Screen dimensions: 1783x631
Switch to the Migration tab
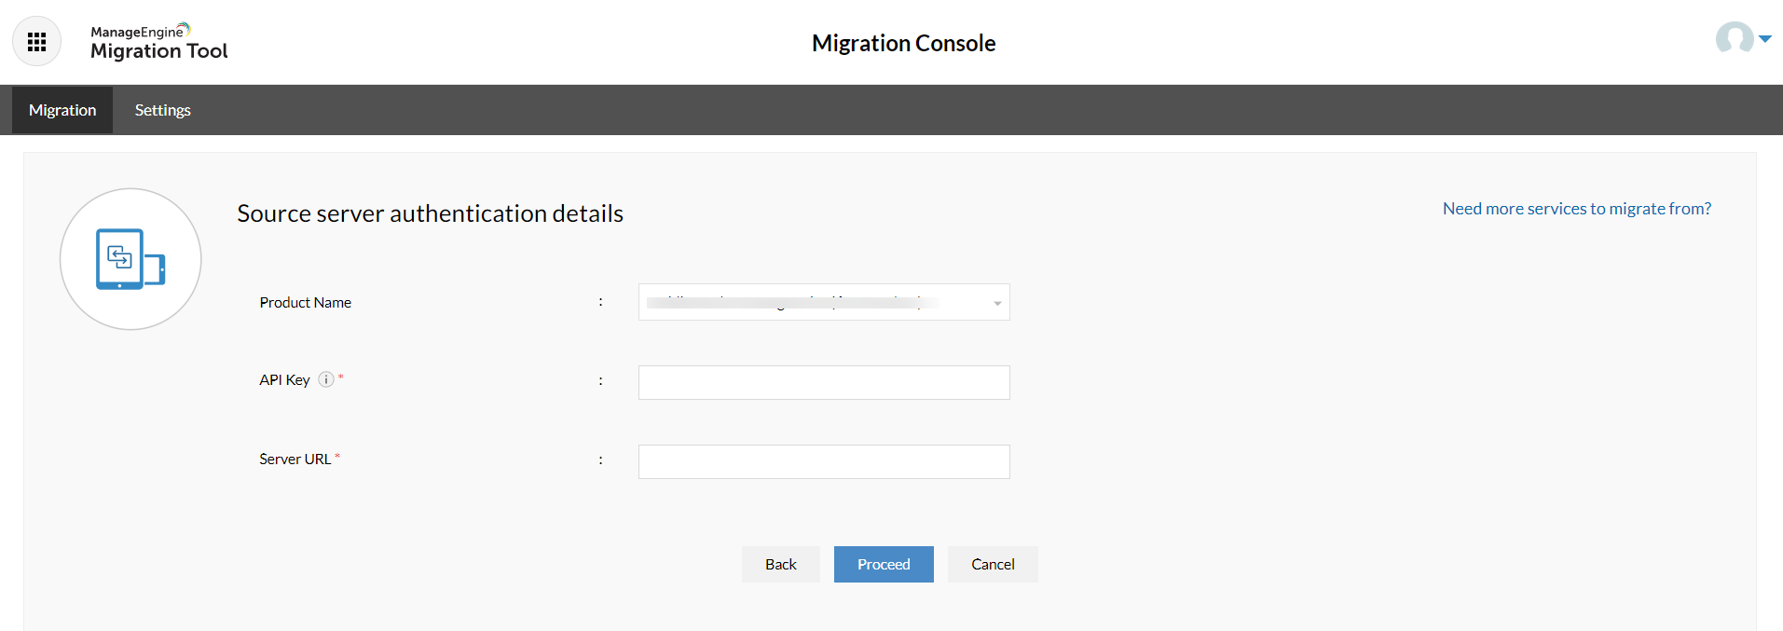62,110
